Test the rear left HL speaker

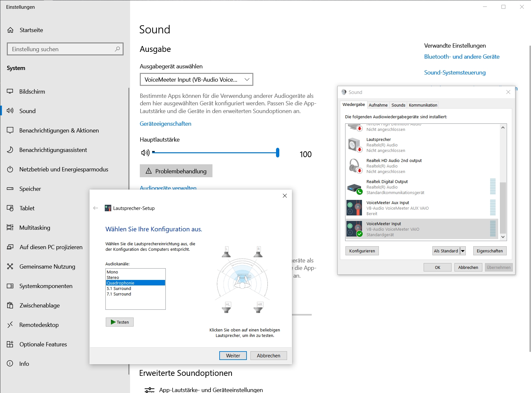[226, 307]
